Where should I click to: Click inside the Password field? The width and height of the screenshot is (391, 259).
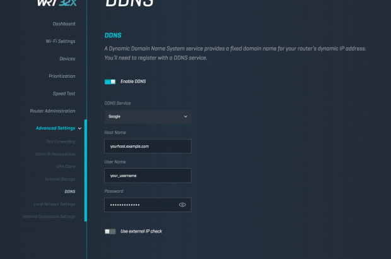pyautogui.click(x=140, y=205)
